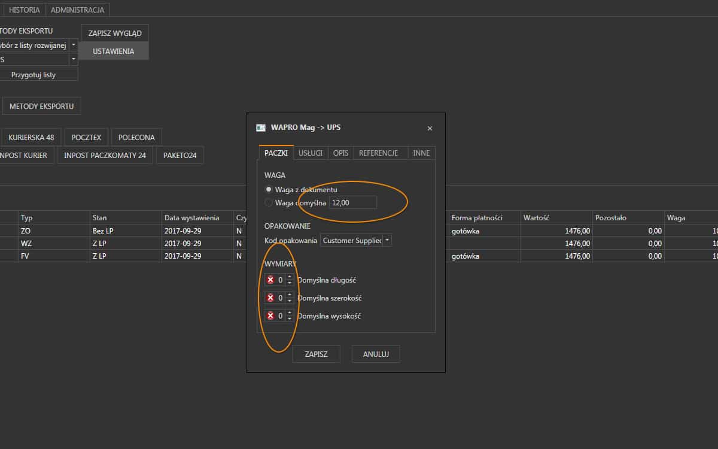Clear the Domyślna długość value with red X
Viewport: 718px width, 449px height.
pyautogui.click(x=270, y=280)
